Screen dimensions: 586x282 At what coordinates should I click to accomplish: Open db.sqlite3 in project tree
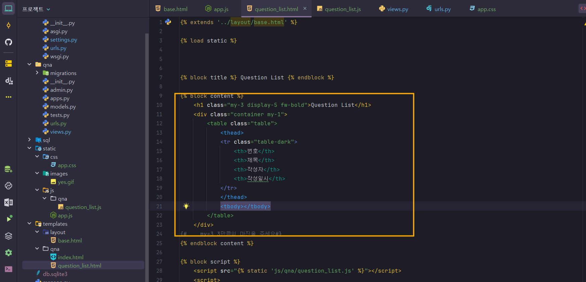[55, 274]
